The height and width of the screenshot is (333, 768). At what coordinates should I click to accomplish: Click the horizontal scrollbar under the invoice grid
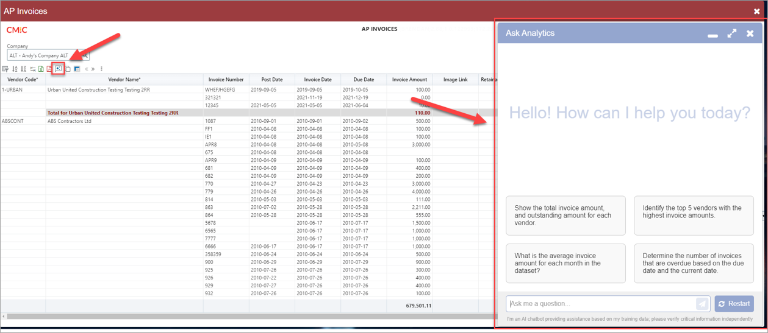pos(244,317)
